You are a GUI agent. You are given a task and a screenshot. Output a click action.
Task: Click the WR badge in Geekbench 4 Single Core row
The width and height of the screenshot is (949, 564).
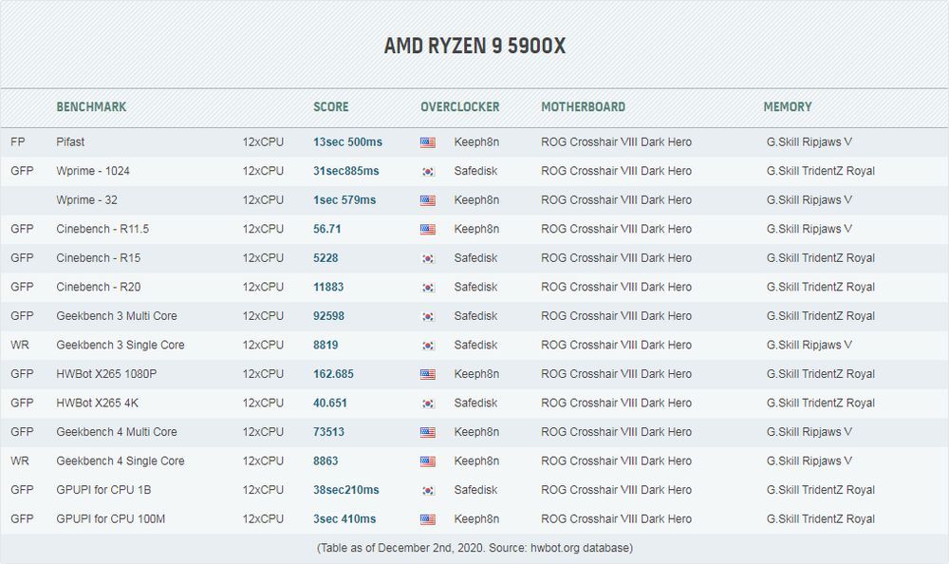pyautogui.click(x=19, y=461)
